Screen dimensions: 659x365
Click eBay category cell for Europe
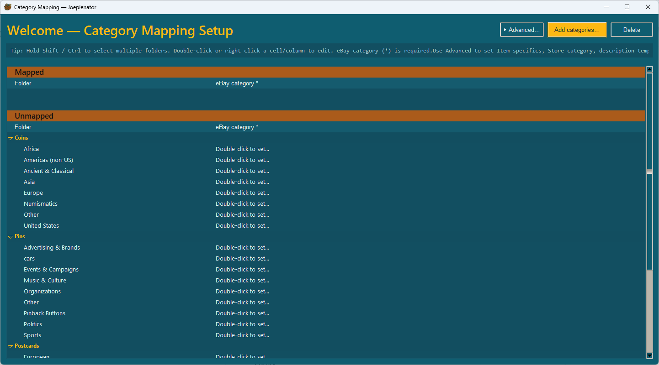[x=242, y=193]
